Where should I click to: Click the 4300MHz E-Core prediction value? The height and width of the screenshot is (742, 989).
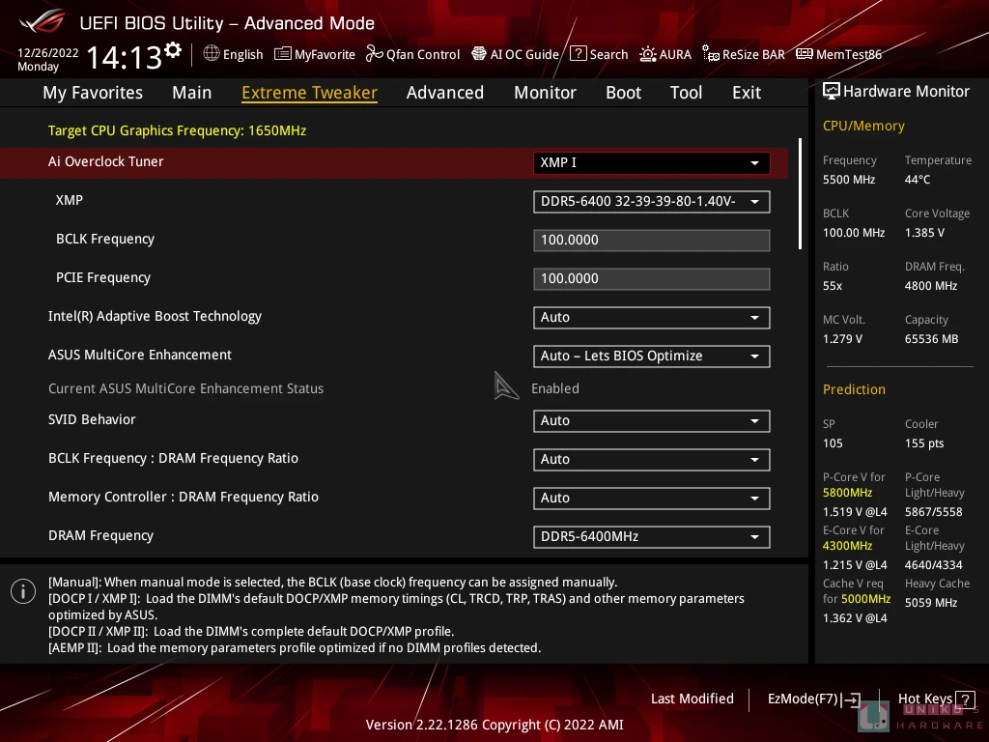(x=848, y=546)
